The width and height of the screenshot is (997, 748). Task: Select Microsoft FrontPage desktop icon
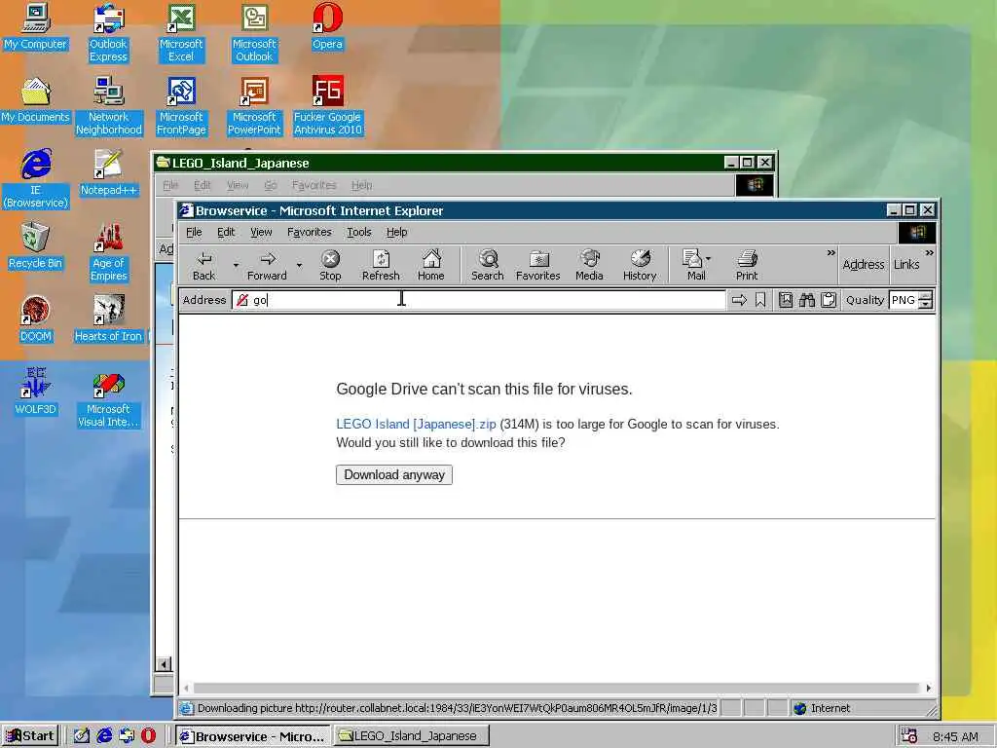[x=181, y=106]
